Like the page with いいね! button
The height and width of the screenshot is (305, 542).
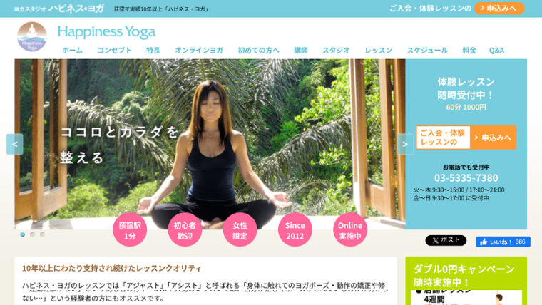point(503,242)
